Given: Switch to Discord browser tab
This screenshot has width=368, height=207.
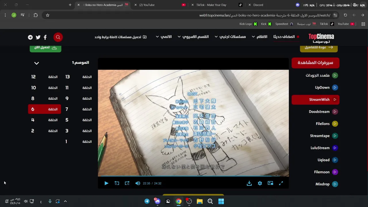Looking at the screenshot, I should 275,5.
